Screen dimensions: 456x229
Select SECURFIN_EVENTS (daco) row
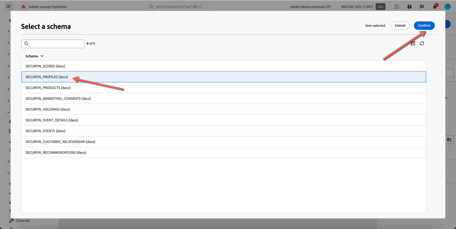point(224,131)
